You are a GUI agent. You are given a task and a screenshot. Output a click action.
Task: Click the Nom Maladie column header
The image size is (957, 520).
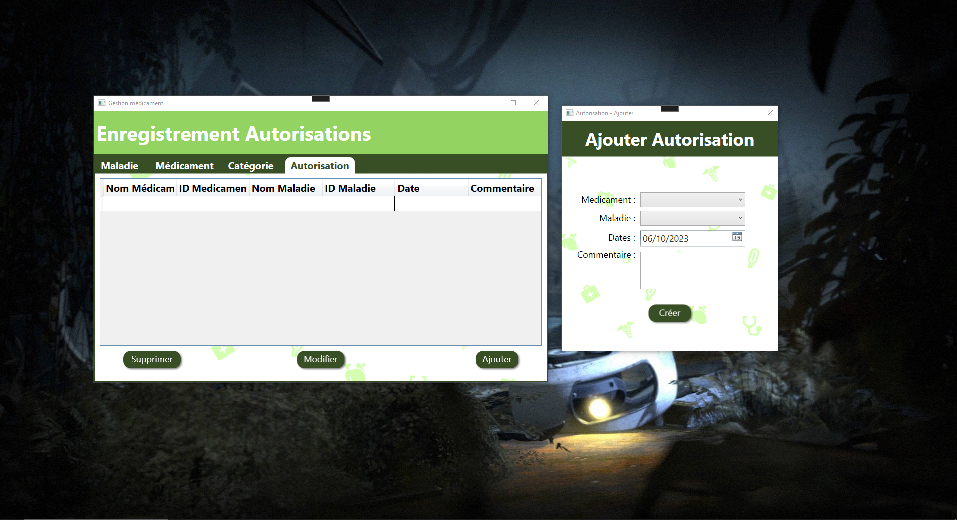pos(285,188)
